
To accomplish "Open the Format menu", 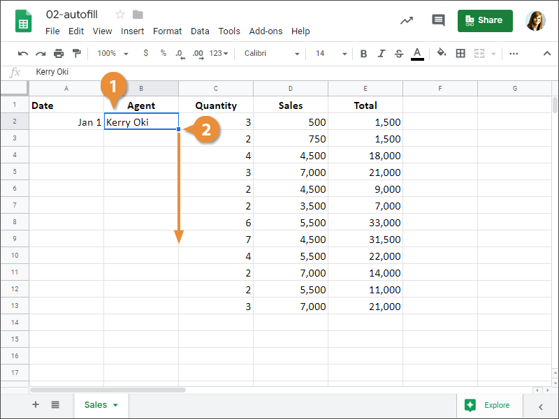I will (167, 31).
